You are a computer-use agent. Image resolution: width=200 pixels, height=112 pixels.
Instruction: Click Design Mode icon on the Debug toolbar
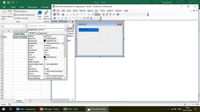55,18
